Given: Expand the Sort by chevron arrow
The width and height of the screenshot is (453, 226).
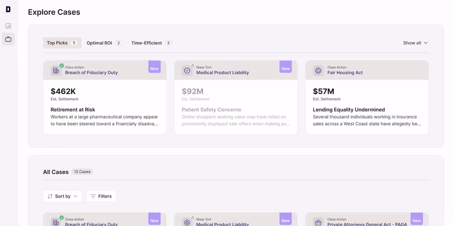Looking at the screenshot, I should 76,196.
